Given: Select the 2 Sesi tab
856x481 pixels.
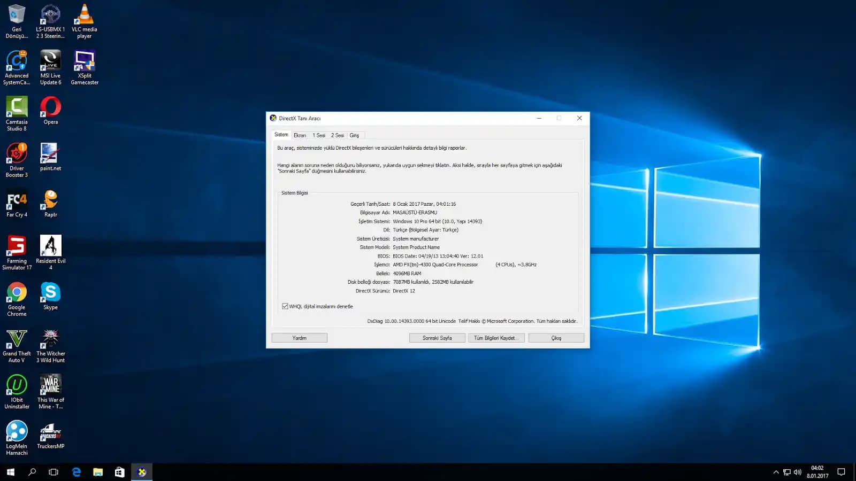Looking at the screenshot, I should [337, 135].
